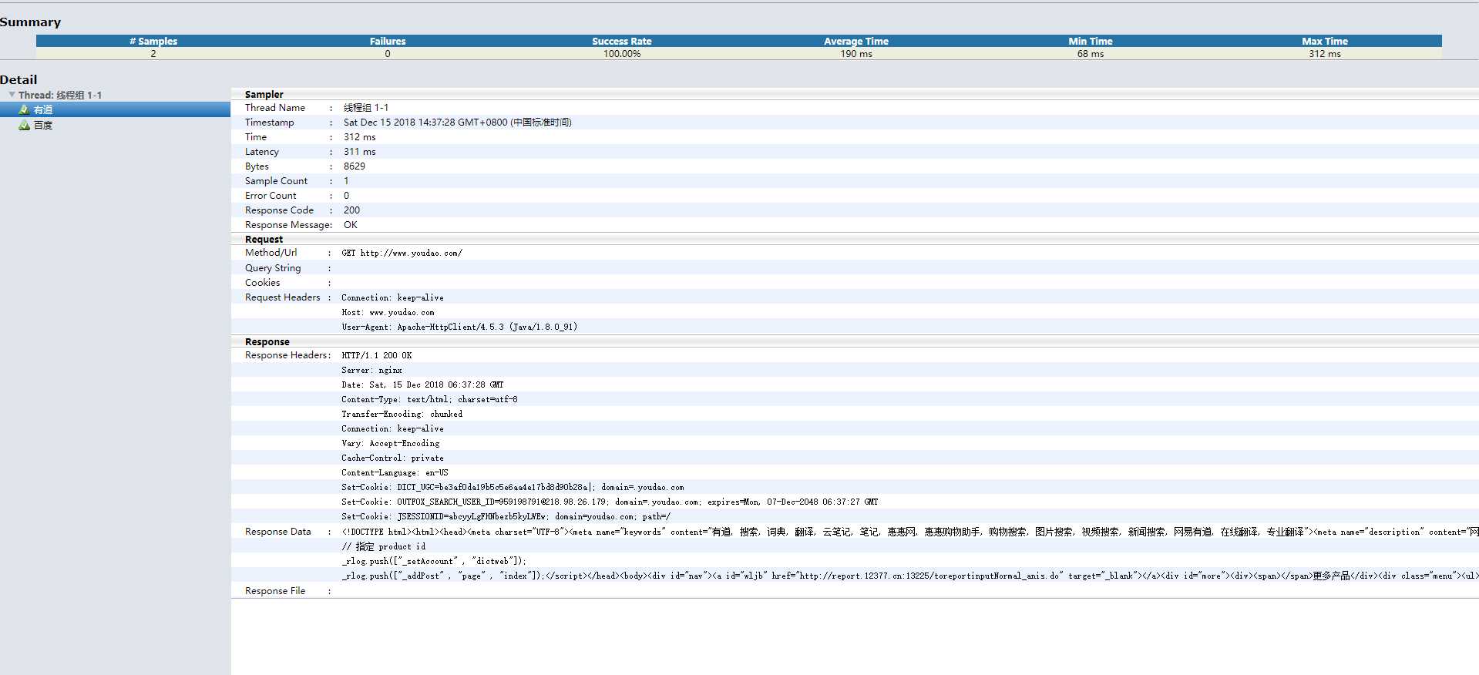
Task: Click the 'Failures' summary column header
Action: (x=388, y=41)
